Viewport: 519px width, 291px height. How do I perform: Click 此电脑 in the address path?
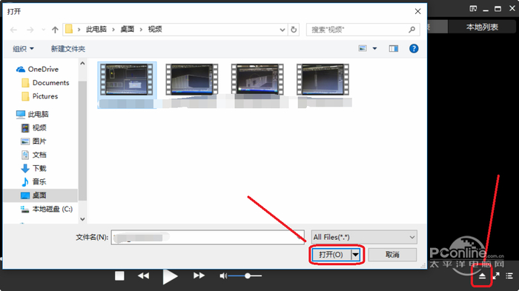[x=96, y=30]
